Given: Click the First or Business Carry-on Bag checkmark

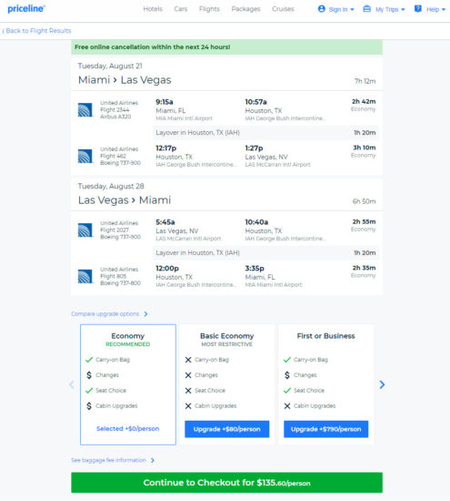Looking at the screenshot, I should [x=287, y=360].
